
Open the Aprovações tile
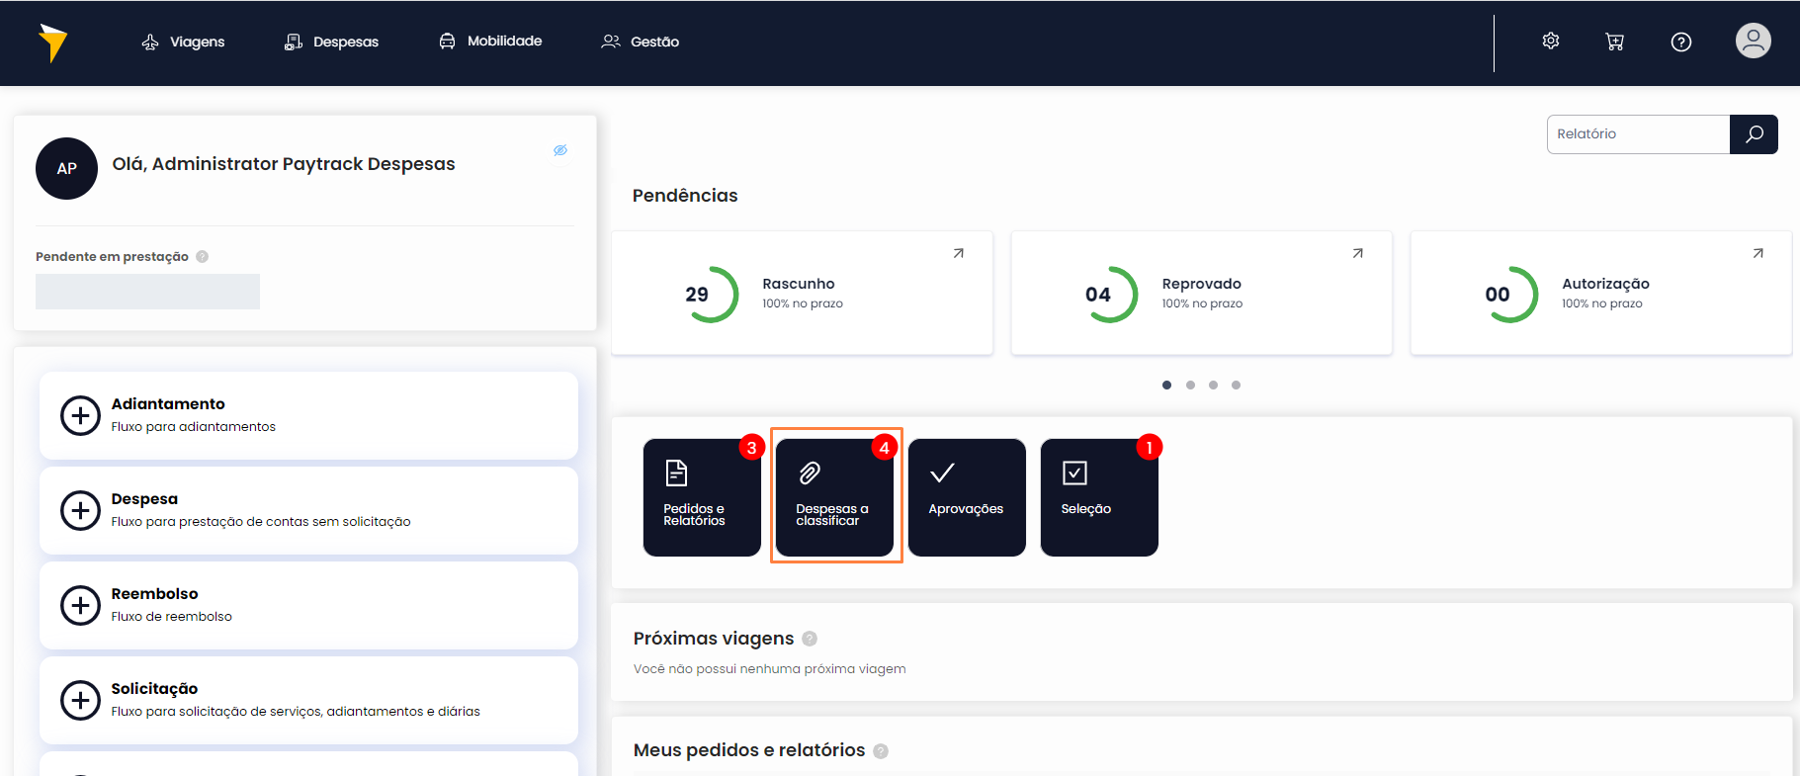(x=967, y=497)
